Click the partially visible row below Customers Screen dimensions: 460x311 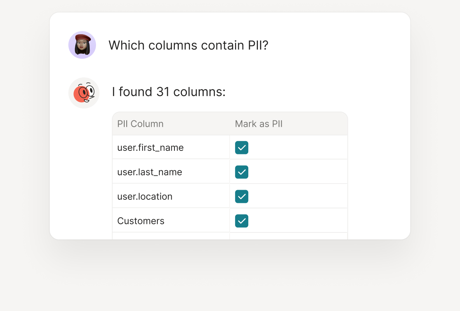pyautogui.click(x=171, y=236)
